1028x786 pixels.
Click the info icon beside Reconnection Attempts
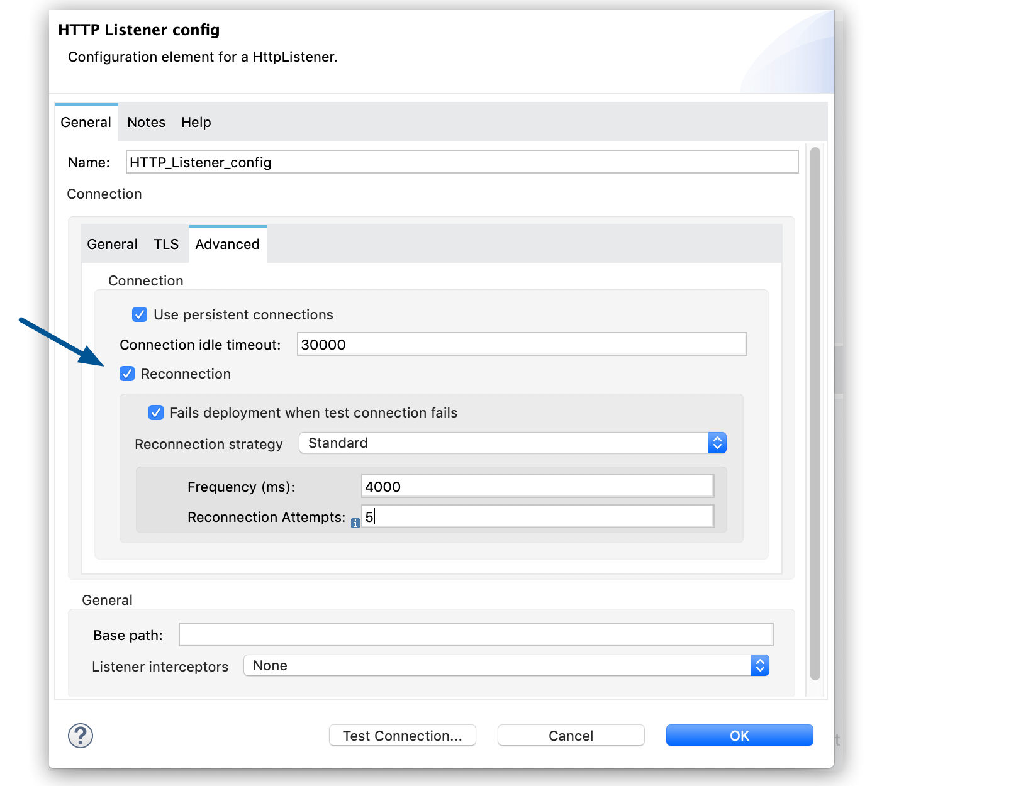[355, 523]
